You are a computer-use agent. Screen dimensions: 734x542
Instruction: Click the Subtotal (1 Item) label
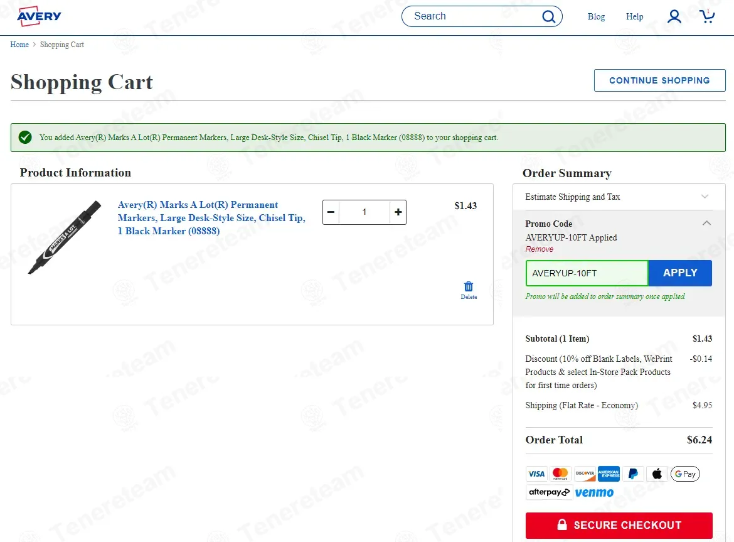click(557, 339)
